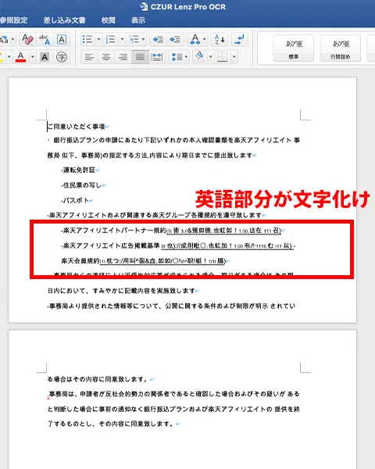Click the Asian layout character scaling icon
Viewport: 375px width, 469px height.
(x=195, y=39)
